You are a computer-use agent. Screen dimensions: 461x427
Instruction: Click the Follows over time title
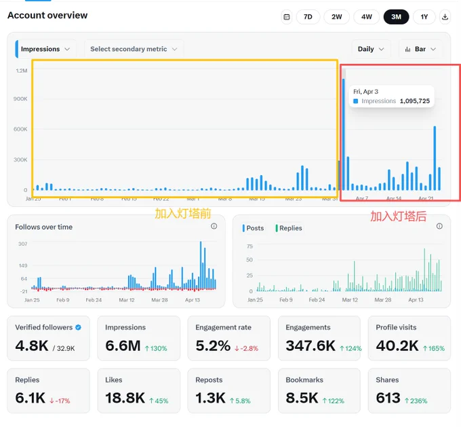(x=44, y=227)
